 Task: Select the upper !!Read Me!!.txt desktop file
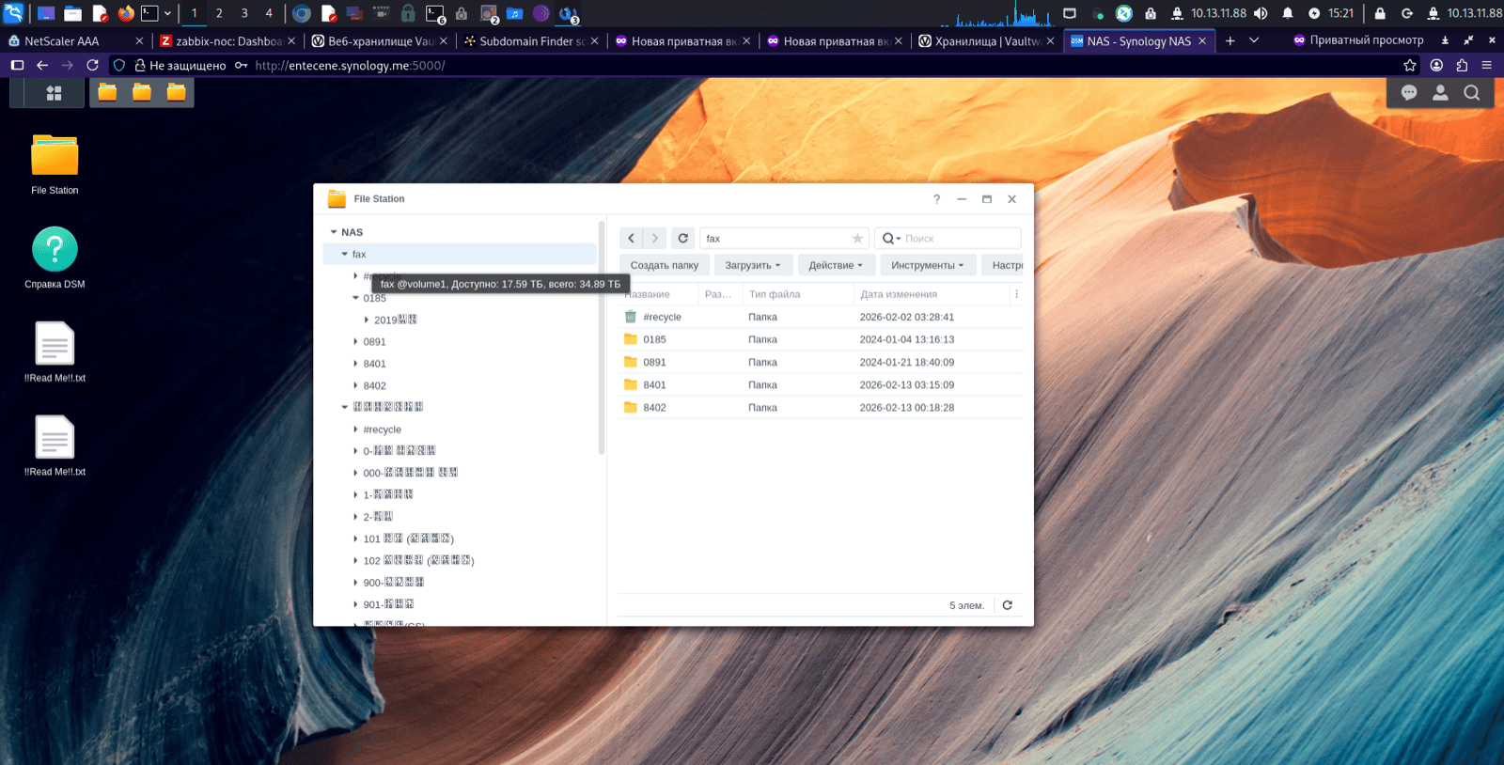coord(55,352)
